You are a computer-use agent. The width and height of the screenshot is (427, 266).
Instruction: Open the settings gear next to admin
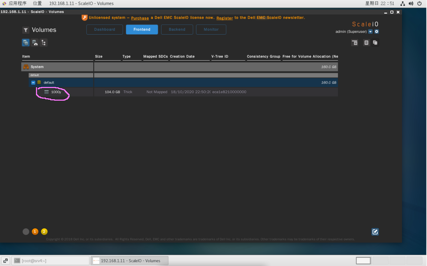[377, 31]
